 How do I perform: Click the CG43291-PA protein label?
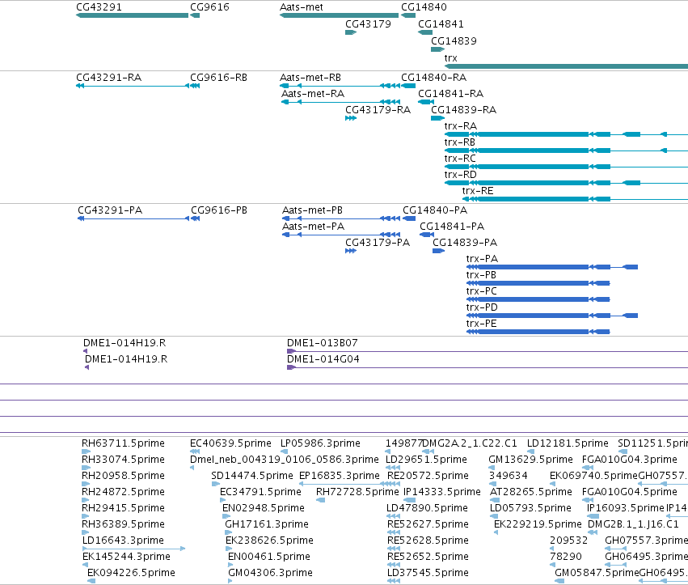(110, 211)
